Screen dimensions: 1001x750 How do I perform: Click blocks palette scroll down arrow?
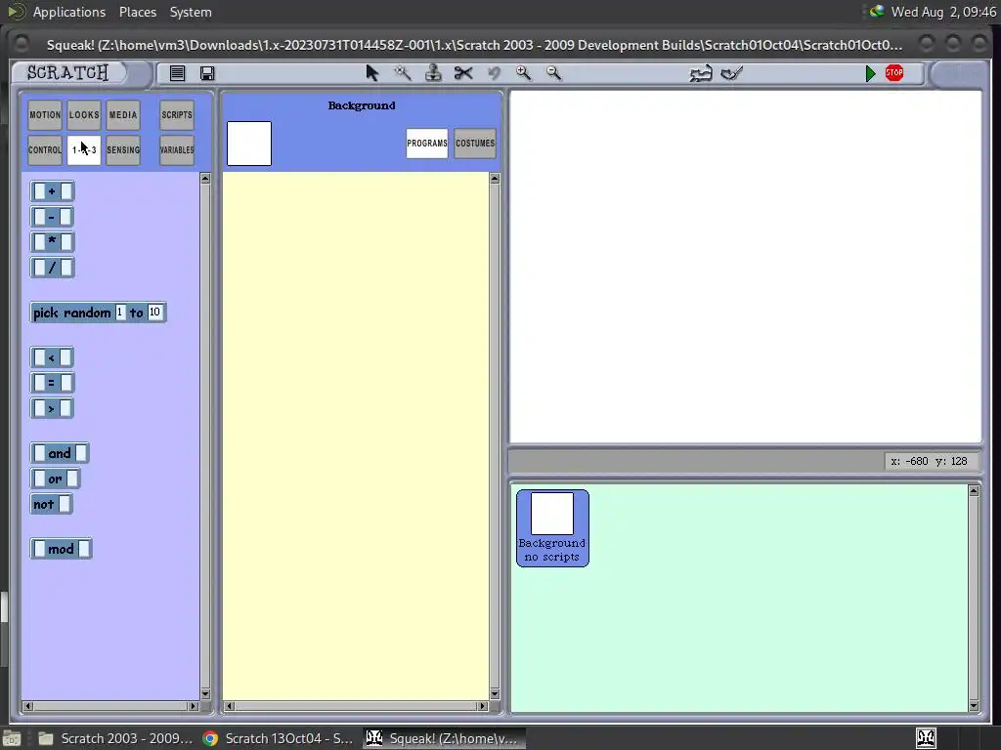[x=205, y=694]
